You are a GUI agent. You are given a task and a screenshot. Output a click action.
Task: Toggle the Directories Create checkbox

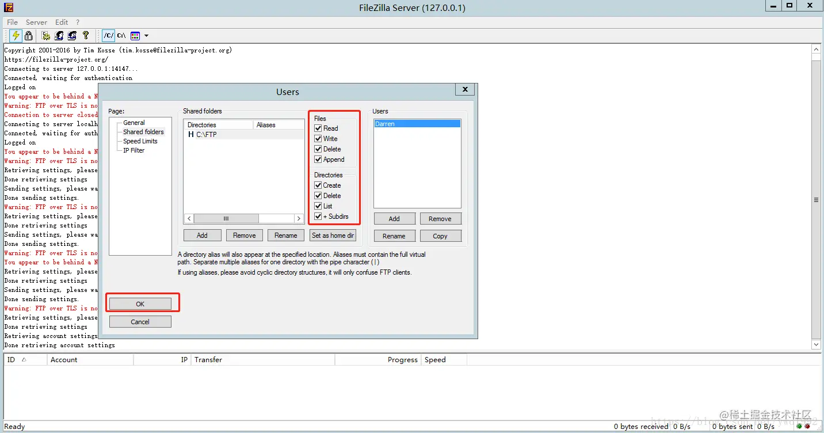coord(318,185)
